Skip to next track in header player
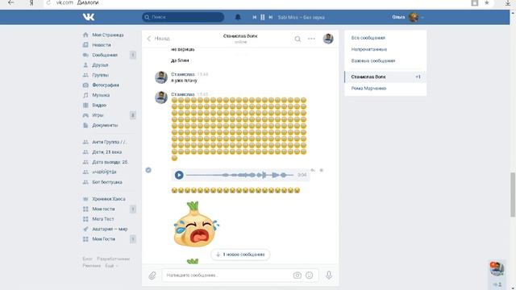Image resolution: width=516 pixels, height=290 pixels. 271,17
